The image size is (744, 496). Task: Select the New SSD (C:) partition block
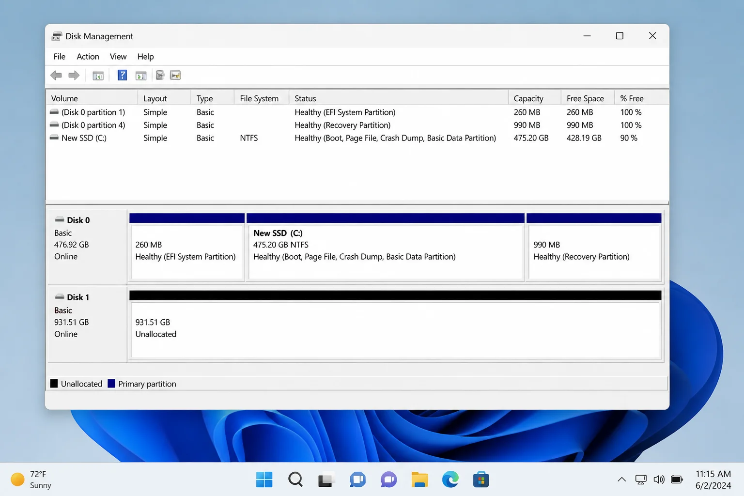click(x=386, y=247)
